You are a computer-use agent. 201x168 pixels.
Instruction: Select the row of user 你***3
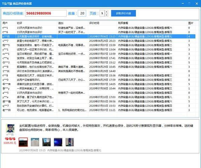[98, 63]
